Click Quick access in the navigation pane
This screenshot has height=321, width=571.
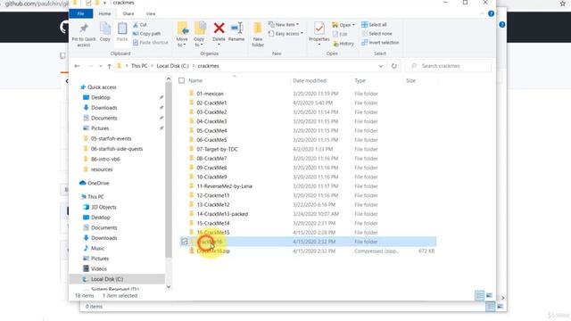(102, 87)
